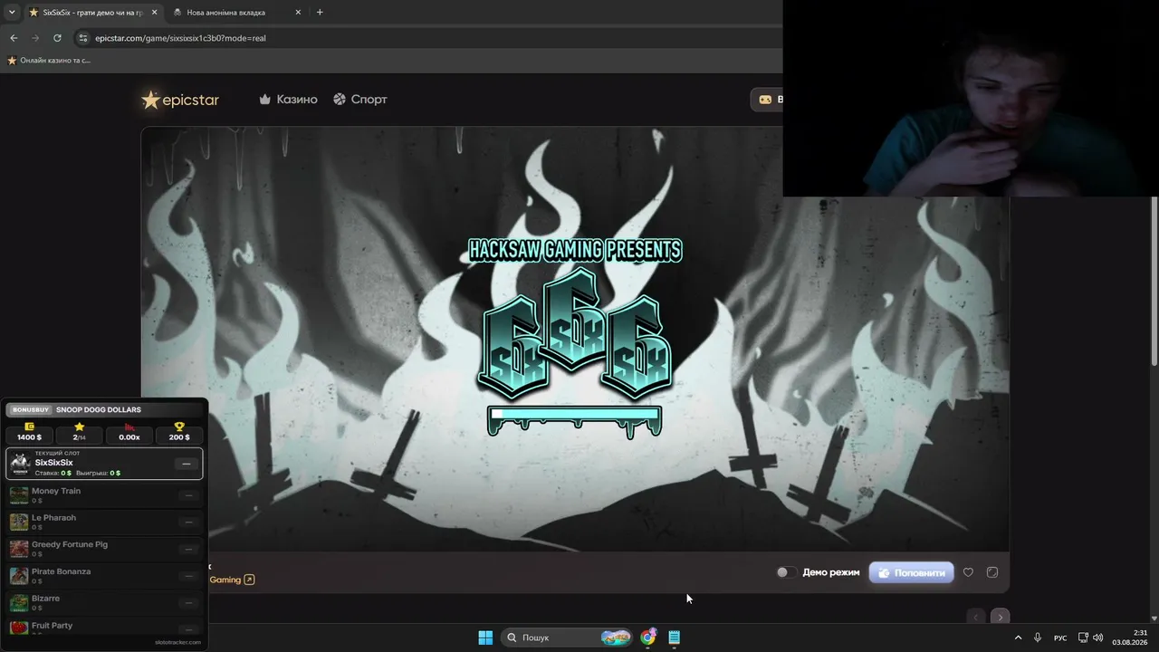Click the microphone tray icon
Viewport: 1159px width, 652px height.
coord(1038,638)
